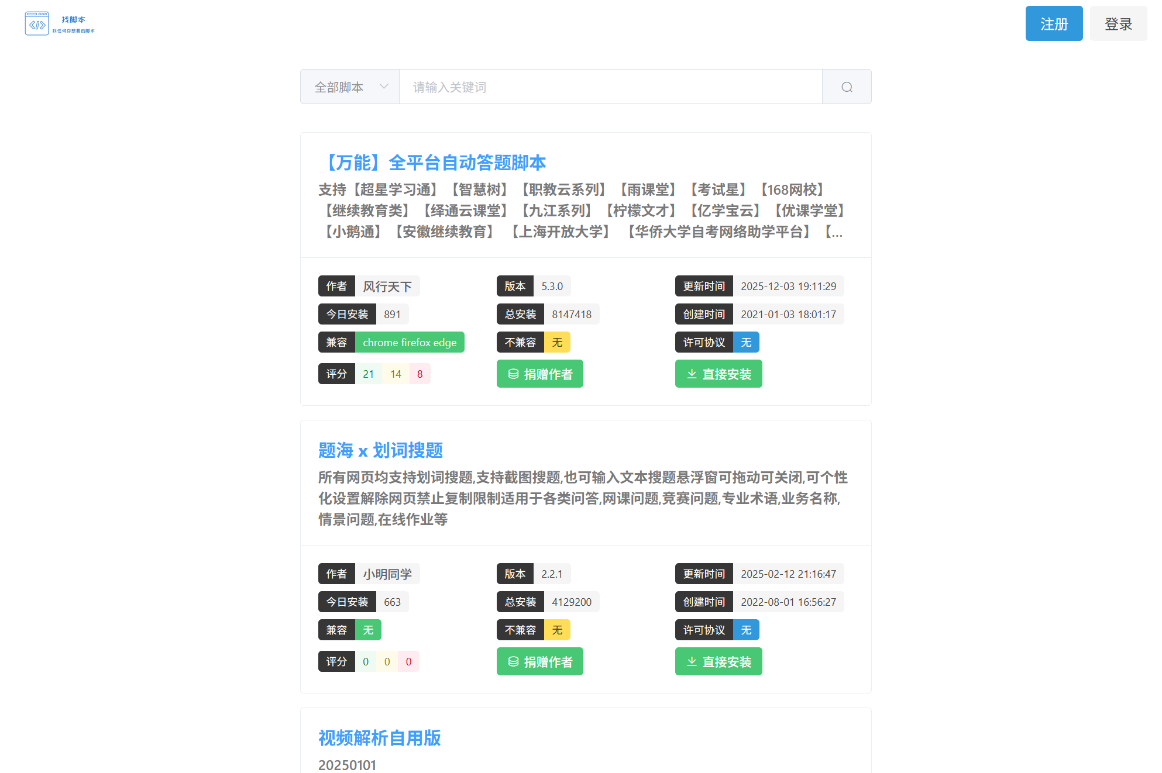Open the 视频解析自用版 script page
Viewport: 1162px width, 773px height.
pos(380,739)
